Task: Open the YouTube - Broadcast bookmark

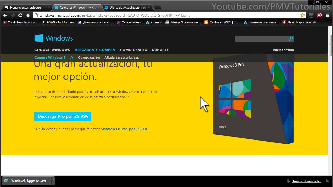Action: (x=21, y=22)
